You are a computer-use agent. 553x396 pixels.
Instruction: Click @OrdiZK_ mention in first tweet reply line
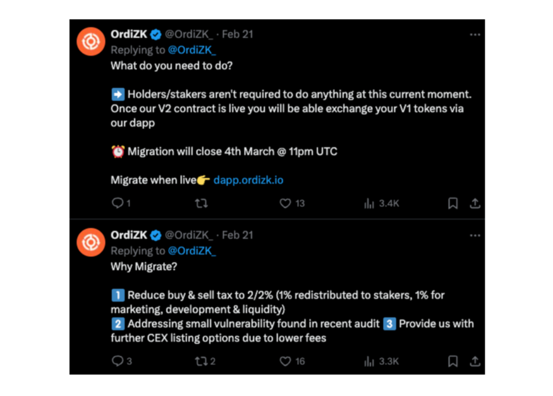tap(192, 50)
